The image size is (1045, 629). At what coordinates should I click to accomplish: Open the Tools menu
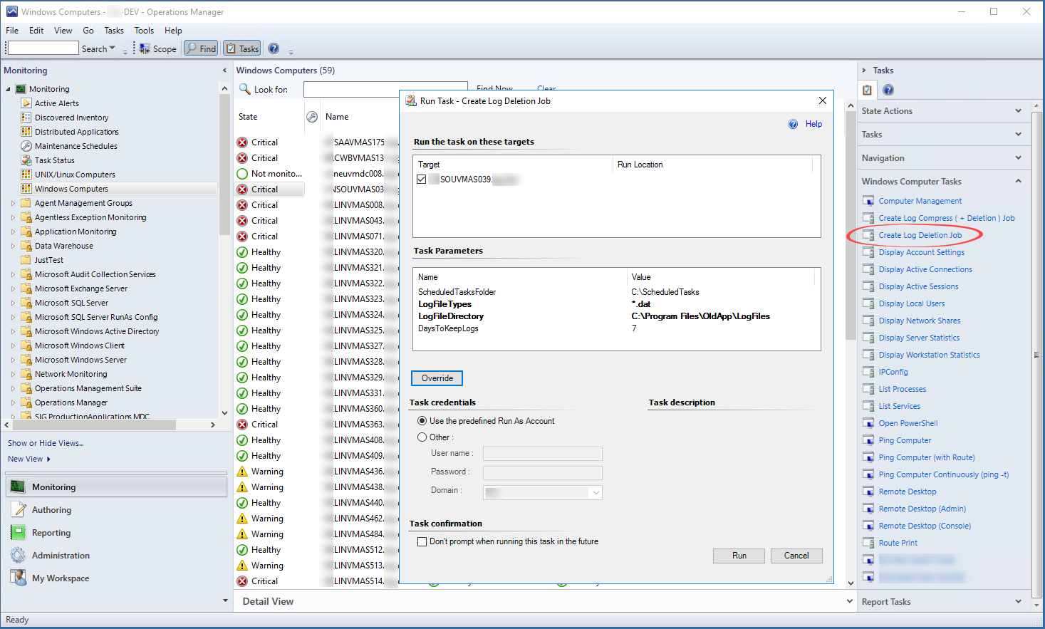[x=144, y=31]
